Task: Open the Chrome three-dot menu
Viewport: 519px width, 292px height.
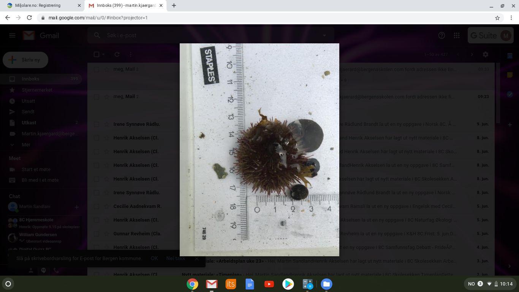Action: [511, 17]
